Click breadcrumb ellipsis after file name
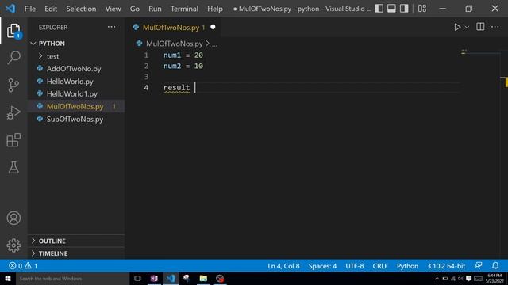This screenshot has width=508, height=285. 214,44
